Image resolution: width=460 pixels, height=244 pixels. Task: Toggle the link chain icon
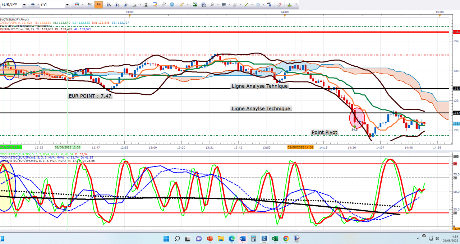point(33,5)
